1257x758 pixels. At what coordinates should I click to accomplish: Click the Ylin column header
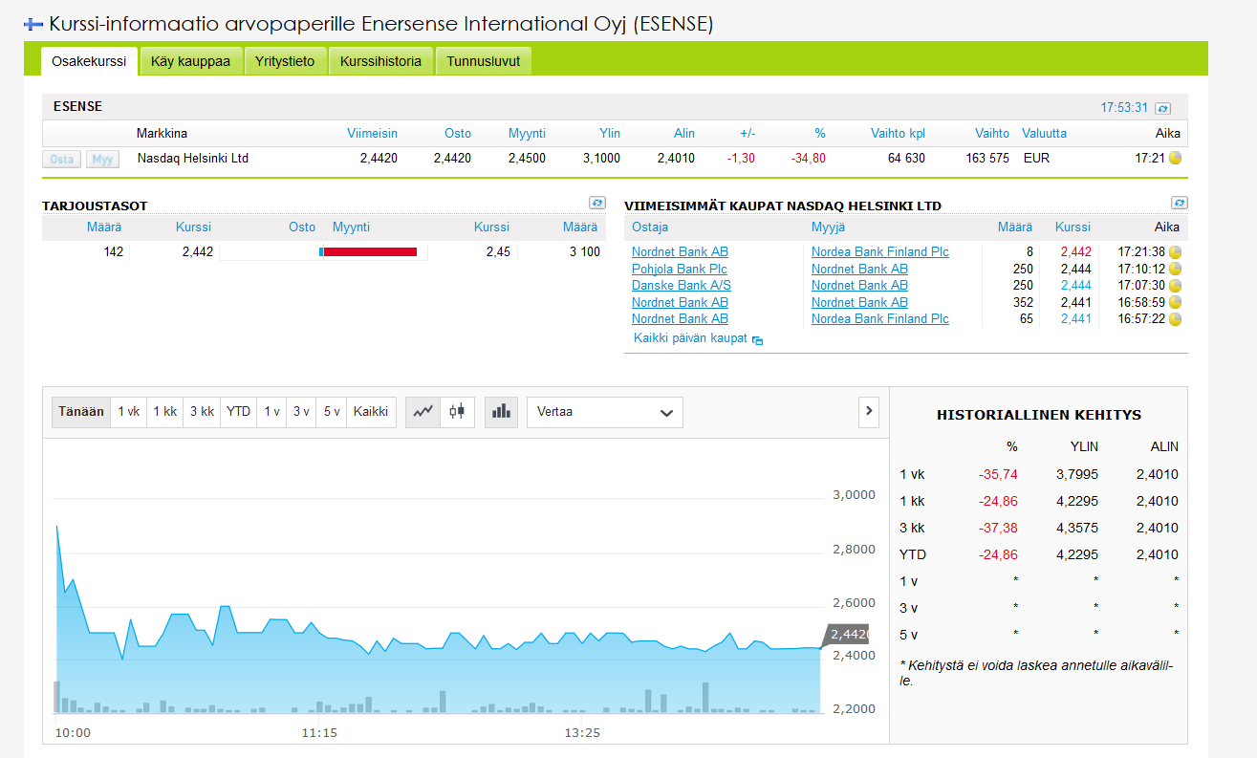click(609, 133)
